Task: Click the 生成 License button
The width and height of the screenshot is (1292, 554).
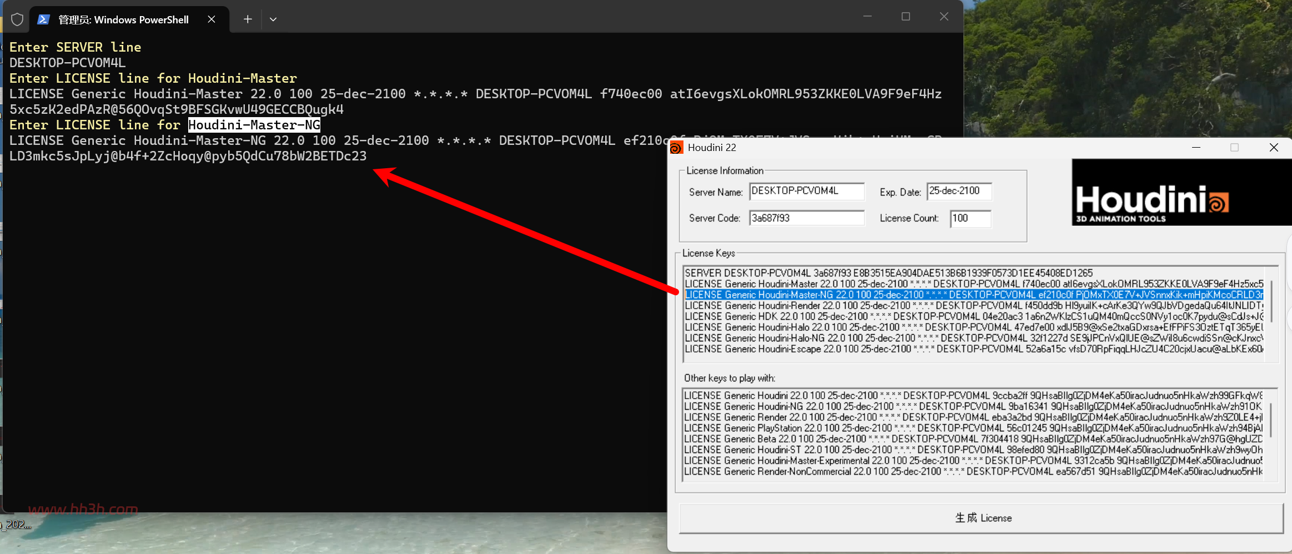Action: pyautogui.click(x=982, y=518)
